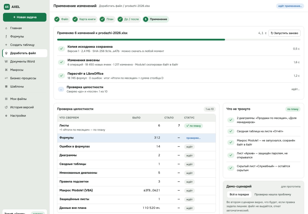Image resolution: width=308 pixels, height=214 pixels.
Task: Click the checkmark beside Лист «Архив»
Action: pos(231,155)
